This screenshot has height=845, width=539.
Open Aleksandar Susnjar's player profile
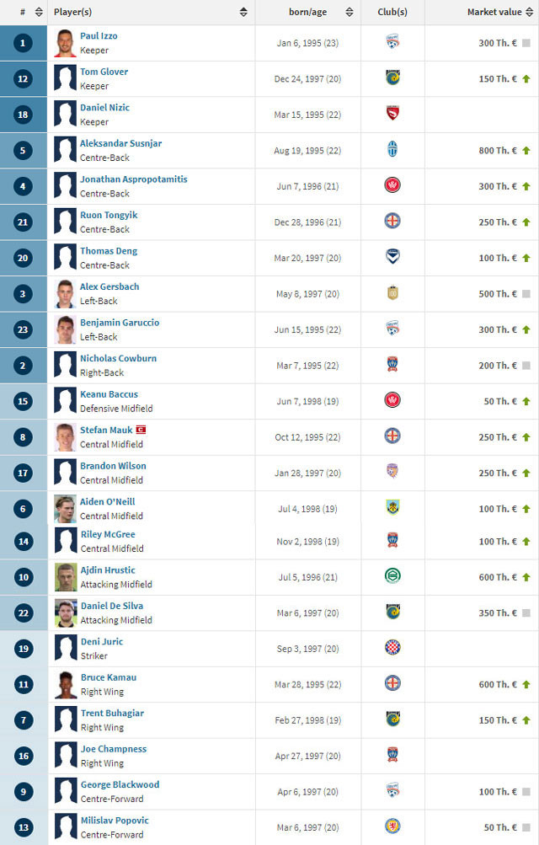coord(120,143)
